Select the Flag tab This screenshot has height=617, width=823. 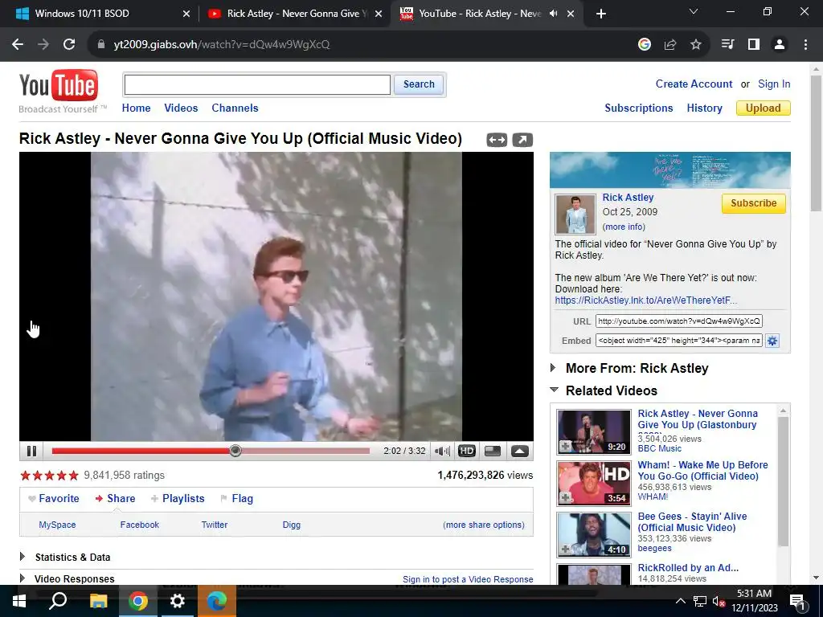(237, 498)
